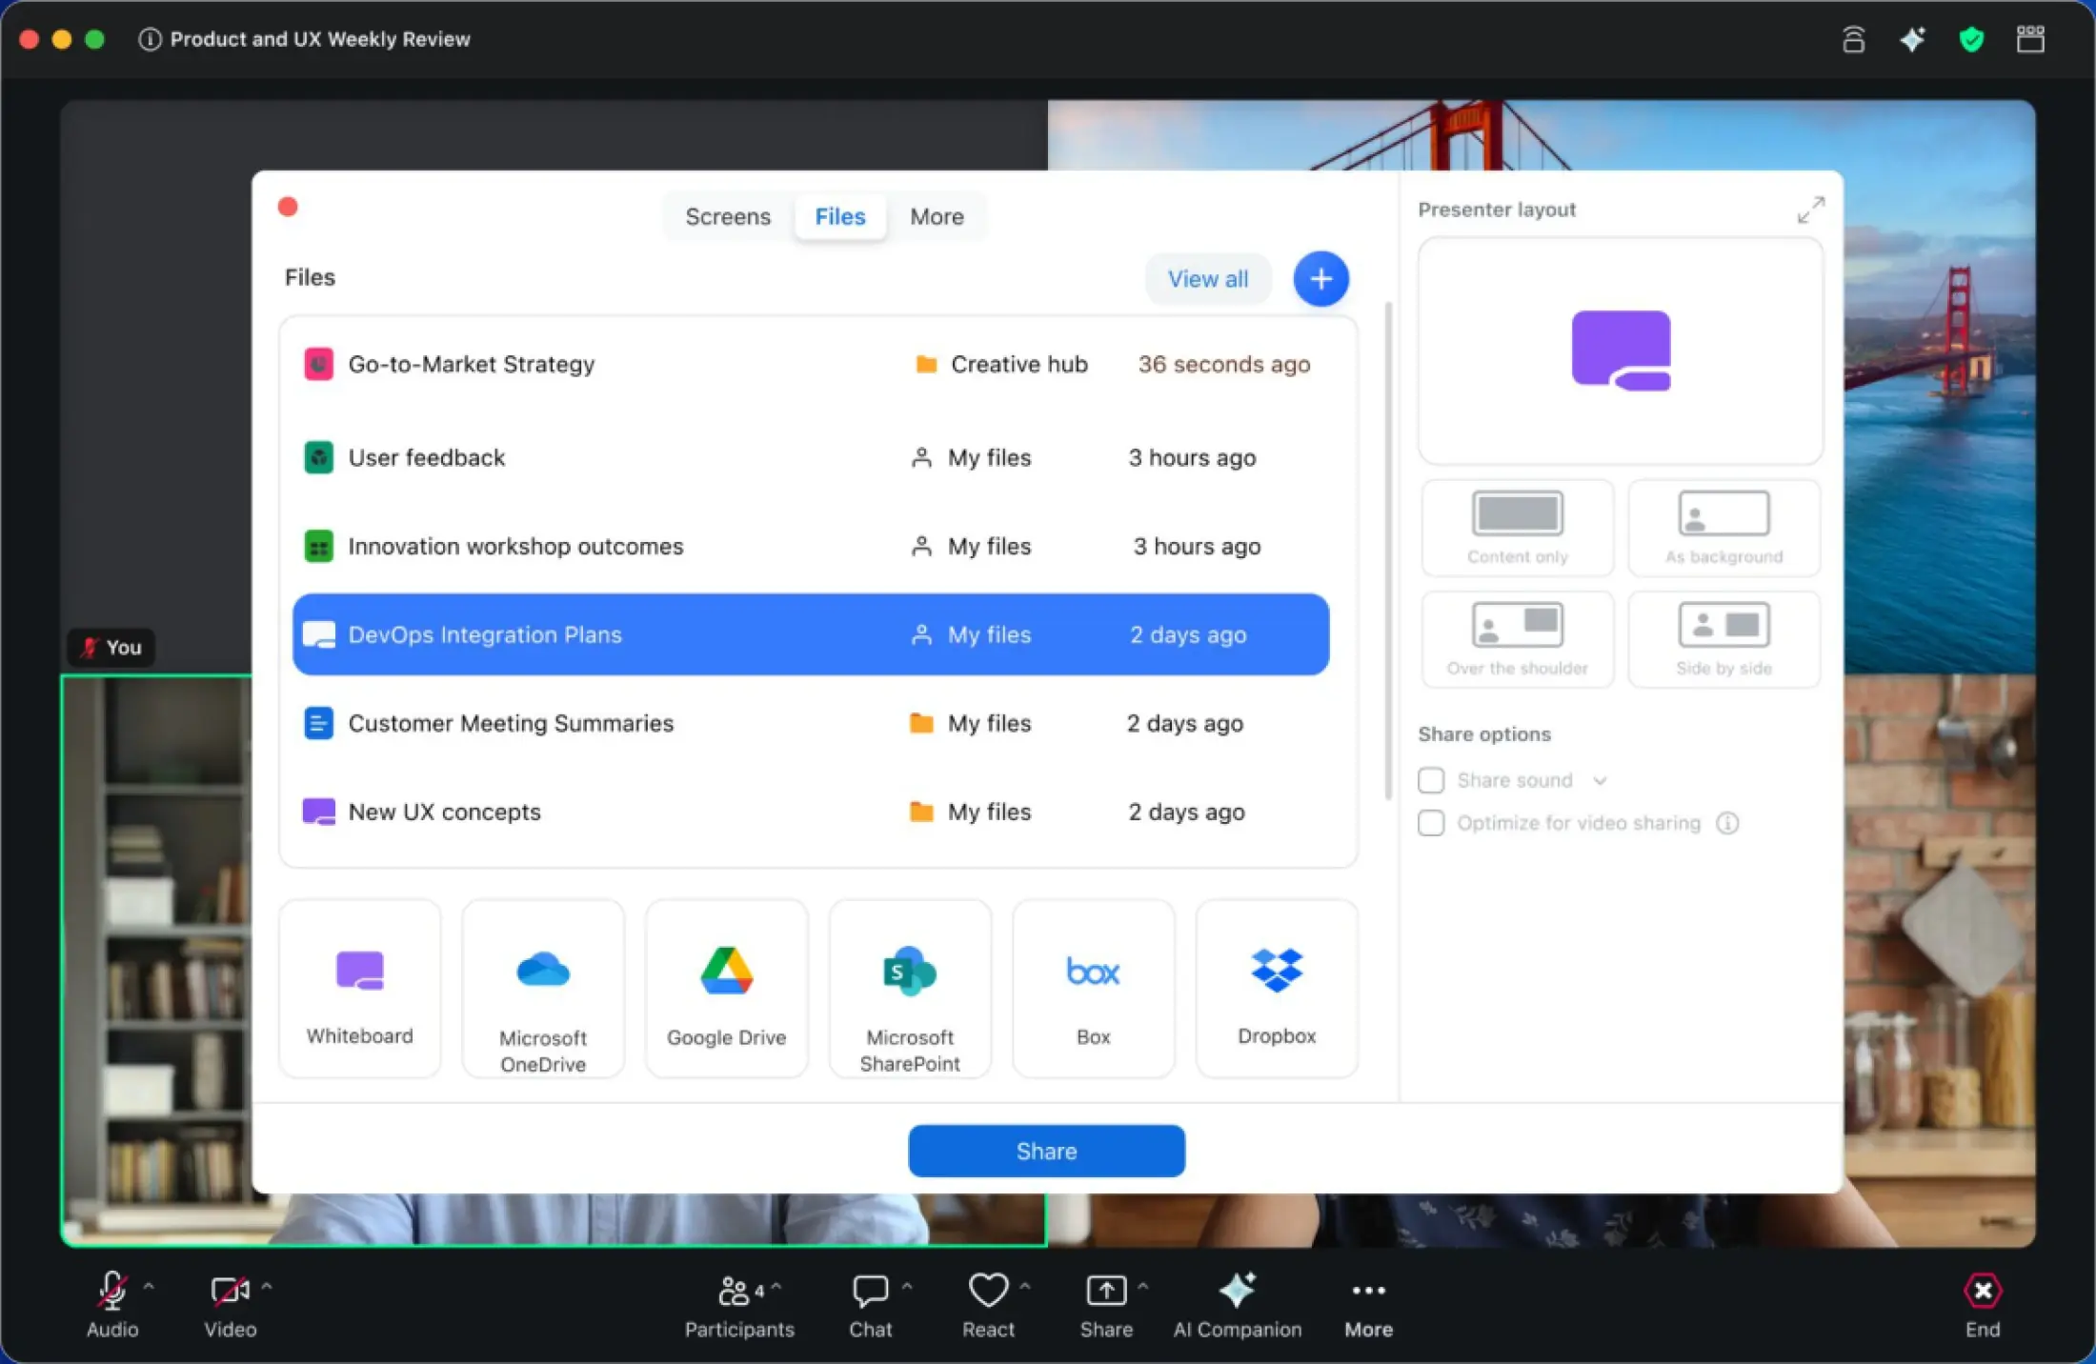Expand Share sound options dropdown

1600,780
